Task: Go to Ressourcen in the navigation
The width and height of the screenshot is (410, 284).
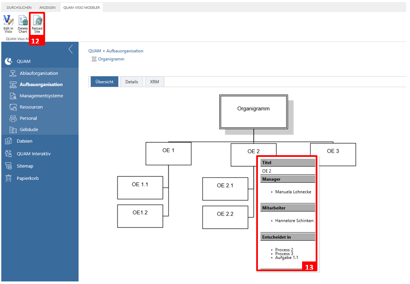Action: click(31, 107)
